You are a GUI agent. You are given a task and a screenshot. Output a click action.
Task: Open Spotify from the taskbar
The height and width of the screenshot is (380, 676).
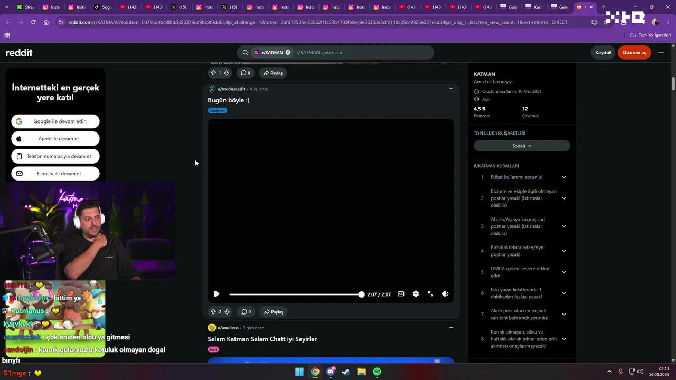377,372
